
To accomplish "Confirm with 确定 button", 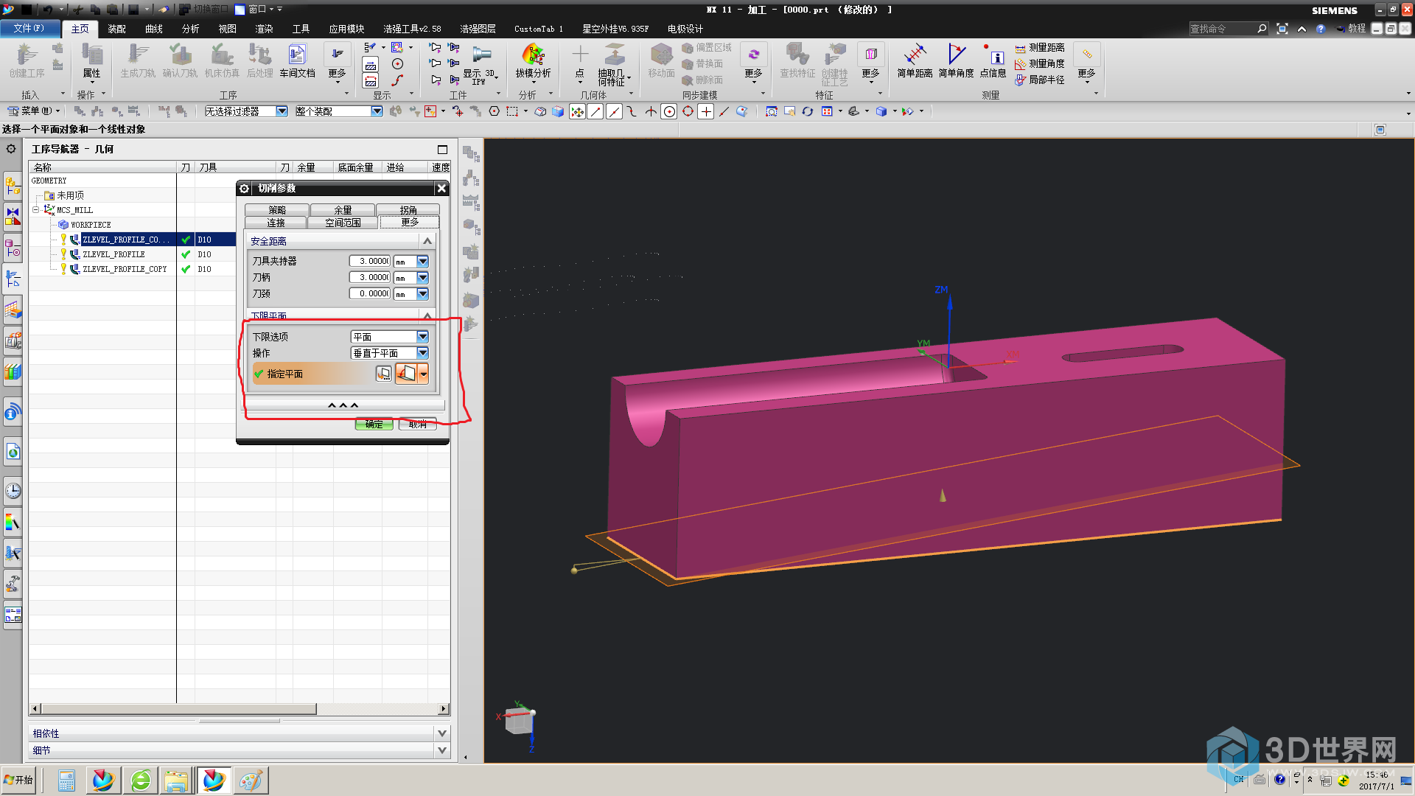I will [374, 424].
